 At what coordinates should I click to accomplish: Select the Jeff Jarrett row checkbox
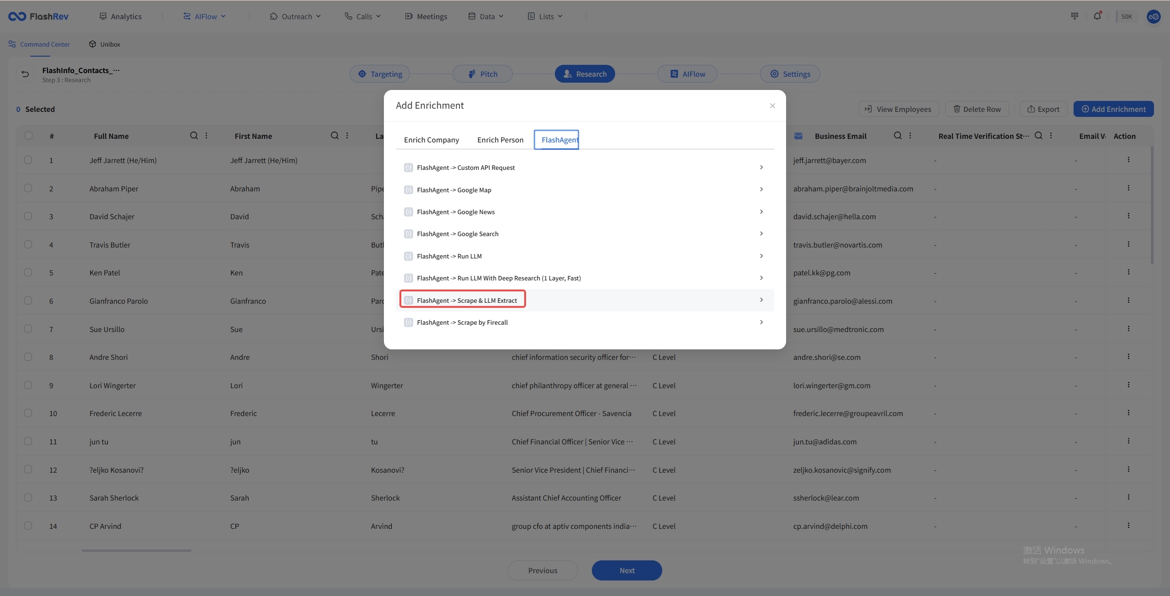click(x=28, y=160)
